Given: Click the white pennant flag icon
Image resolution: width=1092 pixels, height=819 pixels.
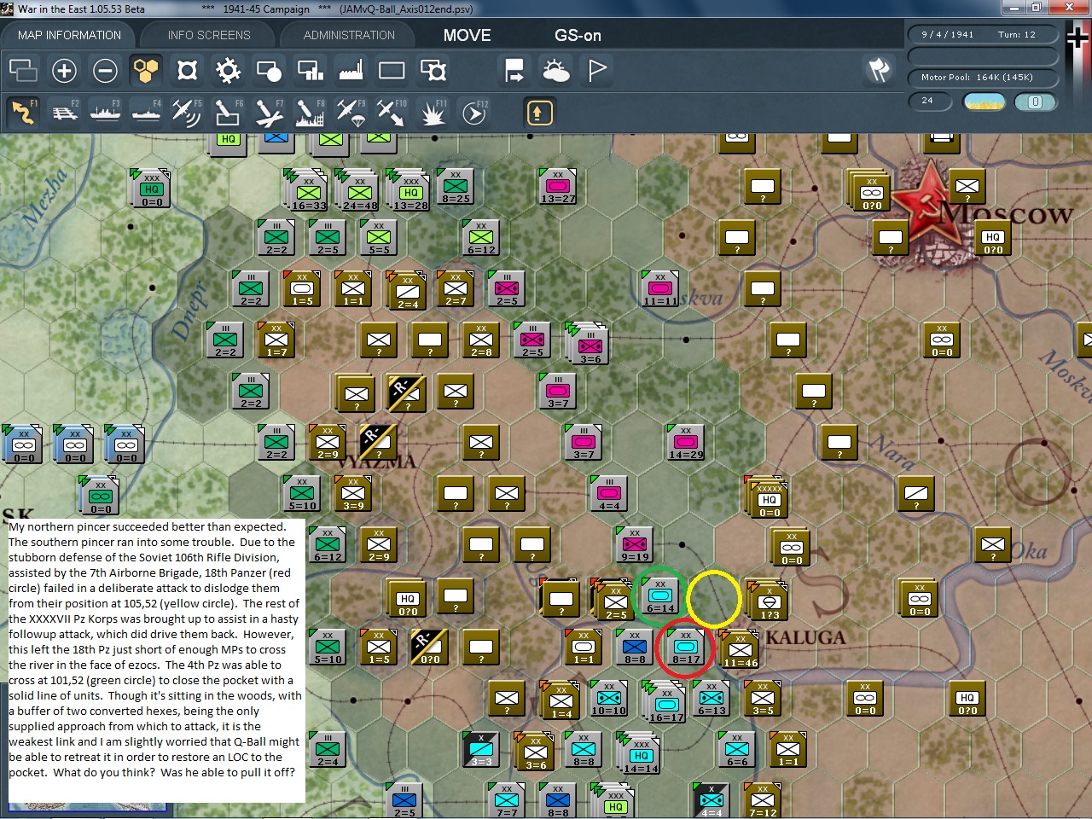Looking at the screenshot, I should 597,70.
